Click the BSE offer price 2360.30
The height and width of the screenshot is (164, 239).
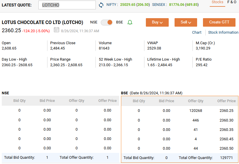click(226, 120)
